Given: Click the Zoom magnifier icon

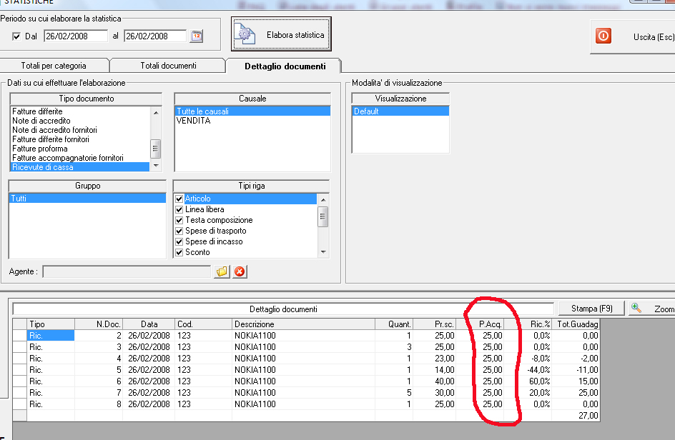Looking at the screenshot, I should click(636, 308).
